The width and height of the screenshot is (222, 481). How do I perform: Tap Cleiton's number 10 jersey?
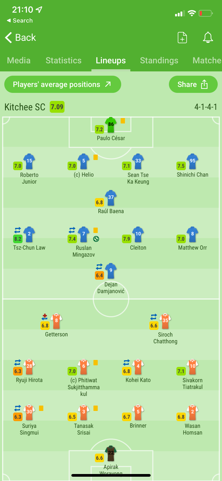(138, 234)
